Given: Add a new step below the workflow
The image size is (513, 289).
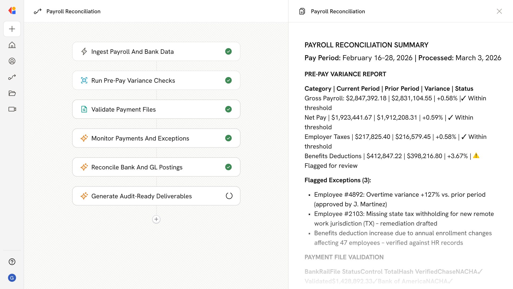Looking at the screenshot, I should click(156, 219).
